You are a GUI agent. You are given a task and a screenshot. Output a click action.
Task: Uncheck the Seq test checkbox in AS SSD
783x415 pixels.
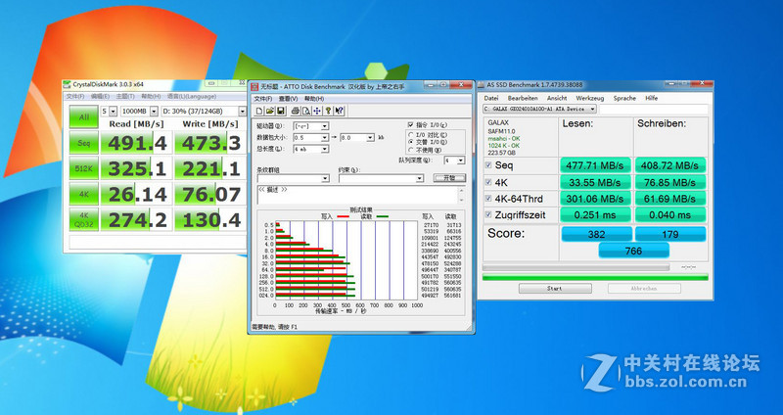(x=488, y=165)
